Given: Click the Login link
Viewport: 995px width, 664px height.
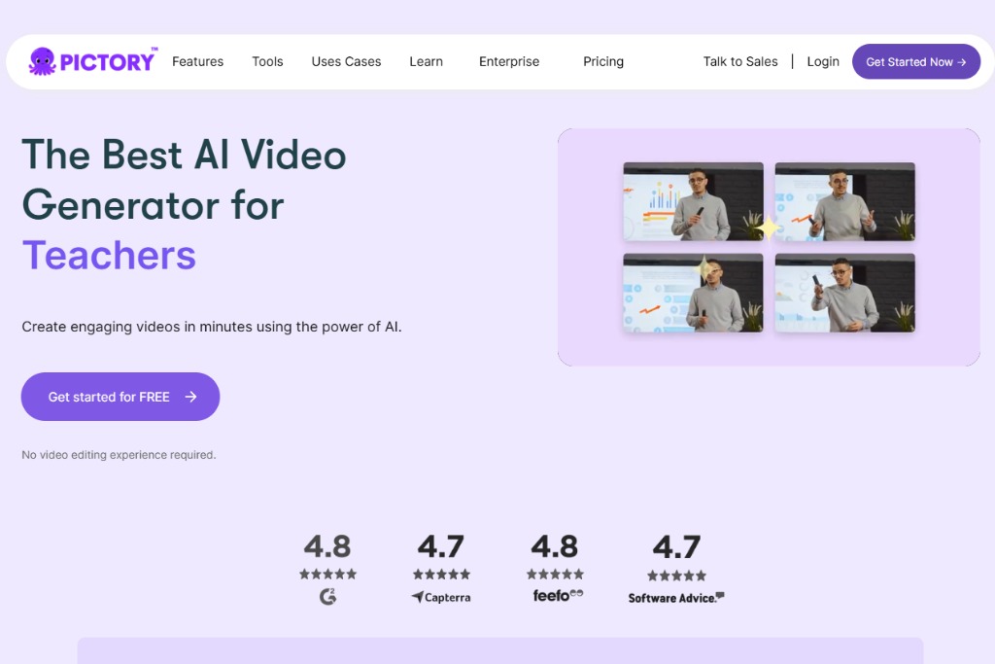Looking at the screenshot, I should (822, 61).
